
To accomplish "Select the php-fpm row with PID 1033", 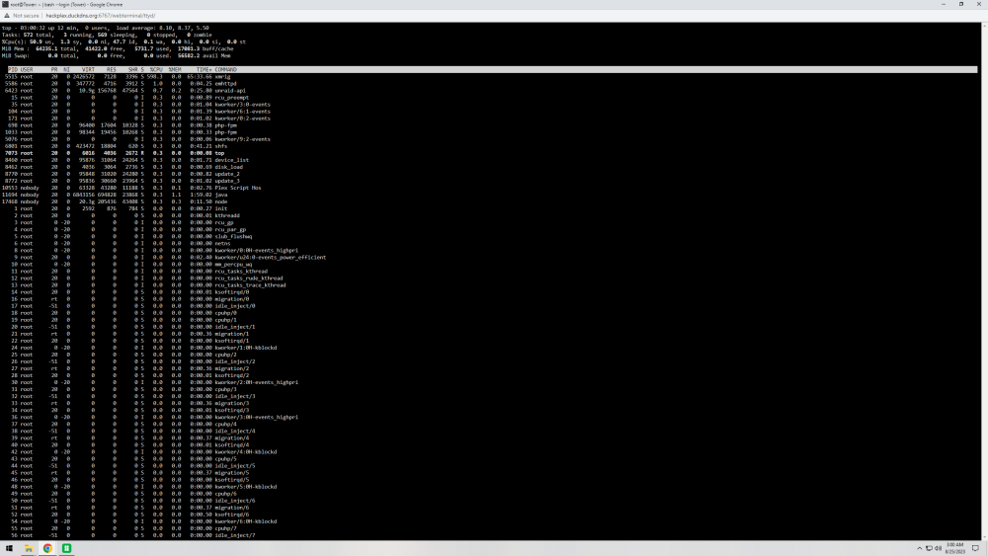I will 120,132.
